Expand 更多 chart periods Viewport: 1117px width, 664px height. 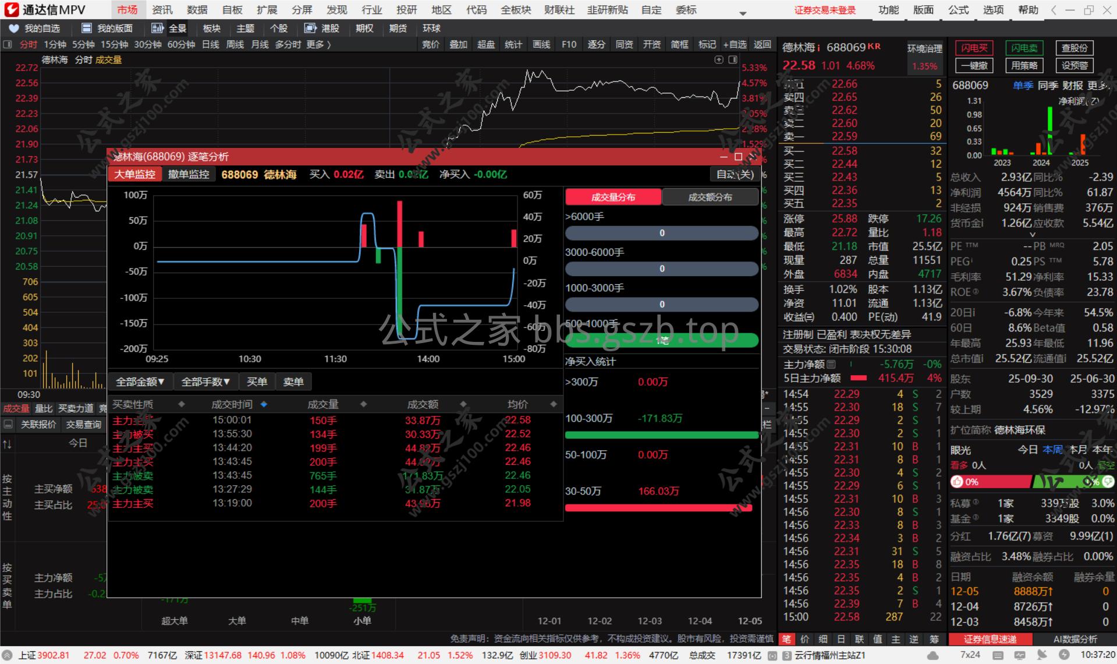[x=318, y=44]
